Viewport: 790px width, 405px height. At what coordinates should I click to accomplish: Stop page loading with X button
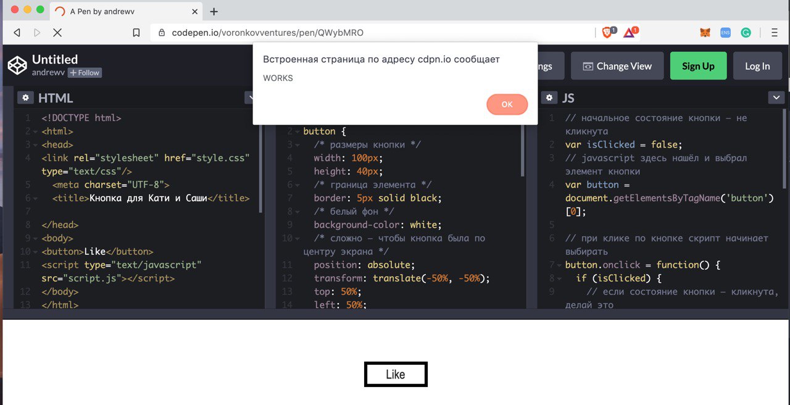pyautogui.click(x=57, y=32)
